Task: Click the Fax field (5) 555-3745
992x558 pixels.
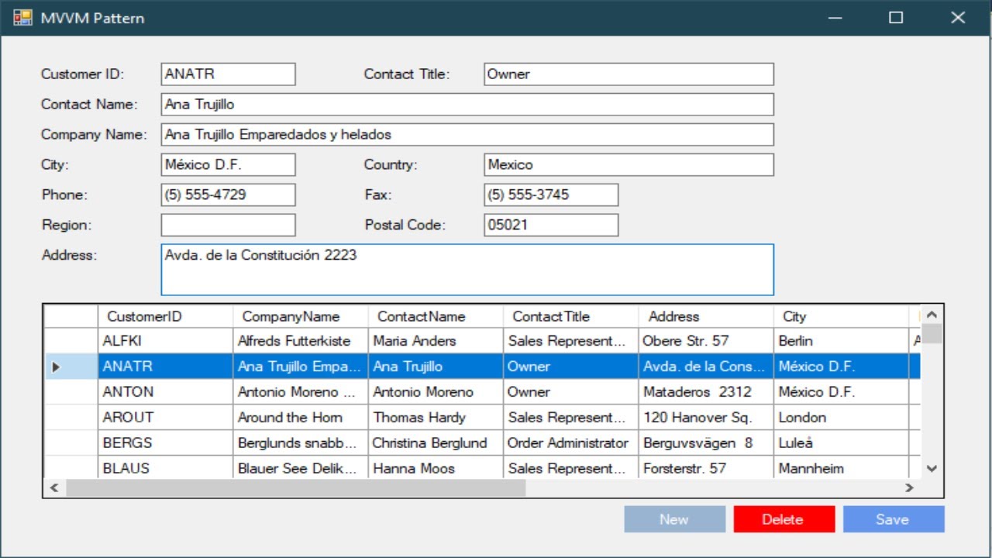Action: pyautogui.click(x=551, y=195)
